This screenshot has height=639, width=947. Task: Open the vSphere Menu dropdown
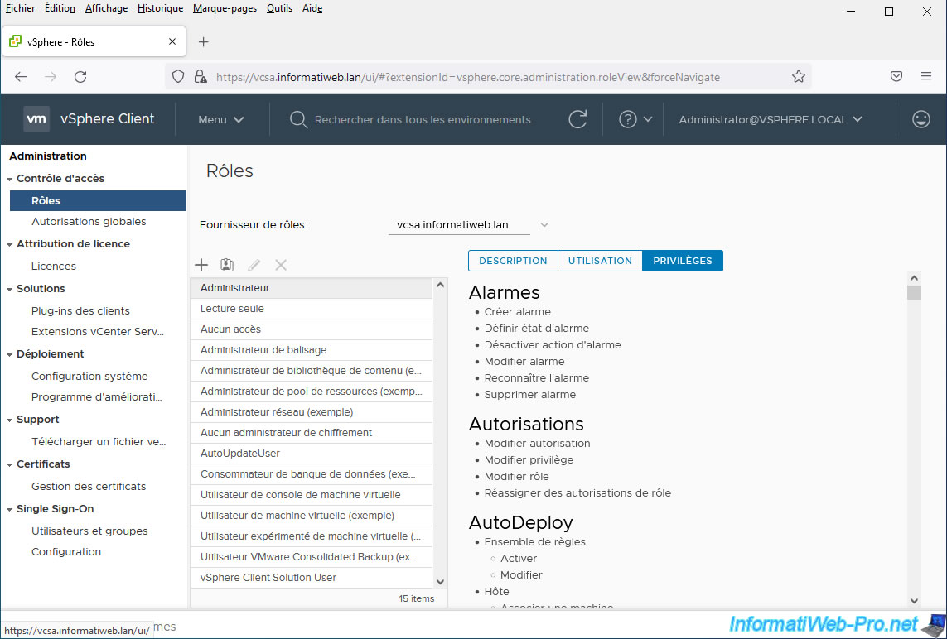[x=221, y=119]
